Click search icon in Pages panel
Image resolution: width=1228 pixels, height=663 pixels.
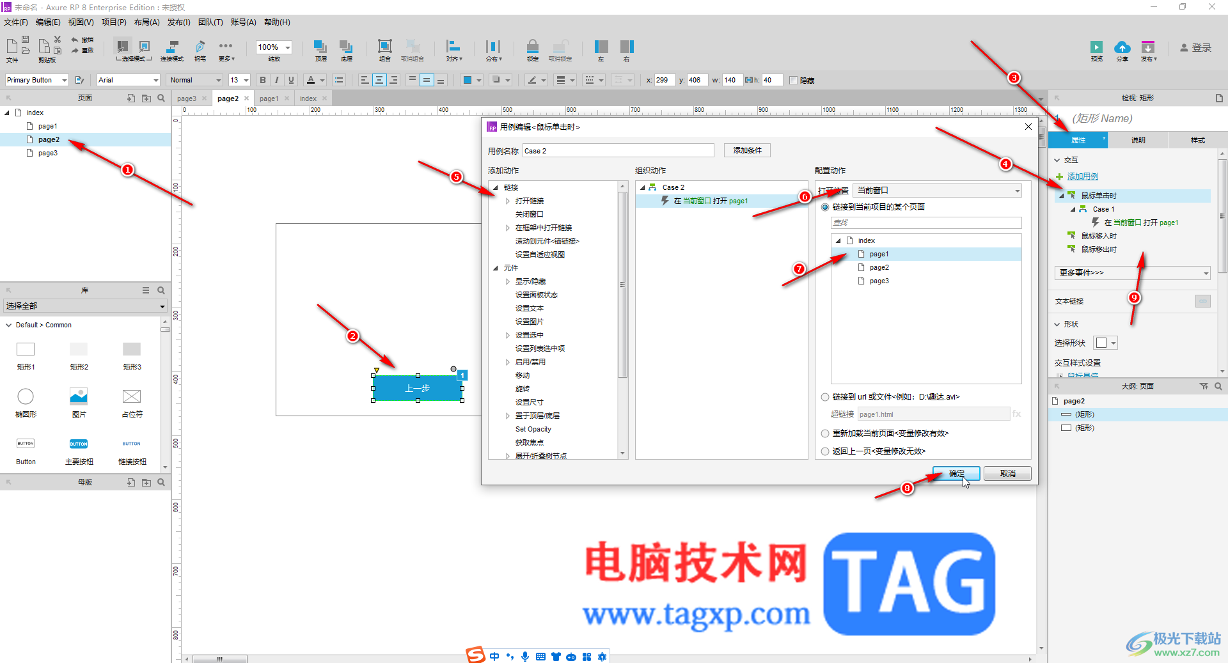click(x=161, y=98)
